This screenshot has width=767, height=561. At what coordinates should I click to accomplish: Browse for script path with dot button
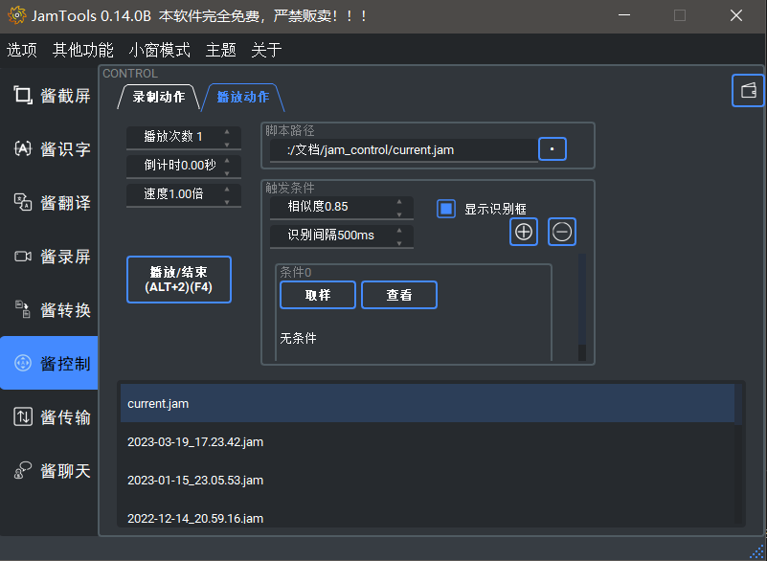(553, 149)
